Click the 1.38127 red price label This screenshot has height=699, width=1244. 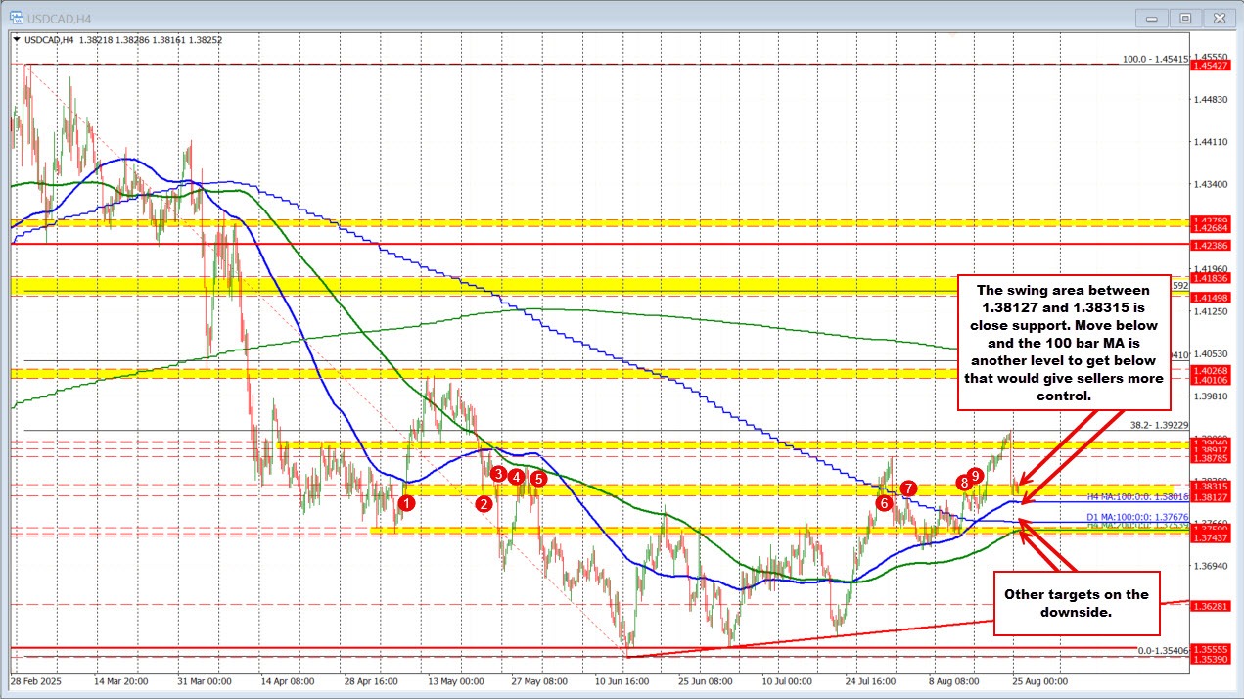pos(1211,497)
